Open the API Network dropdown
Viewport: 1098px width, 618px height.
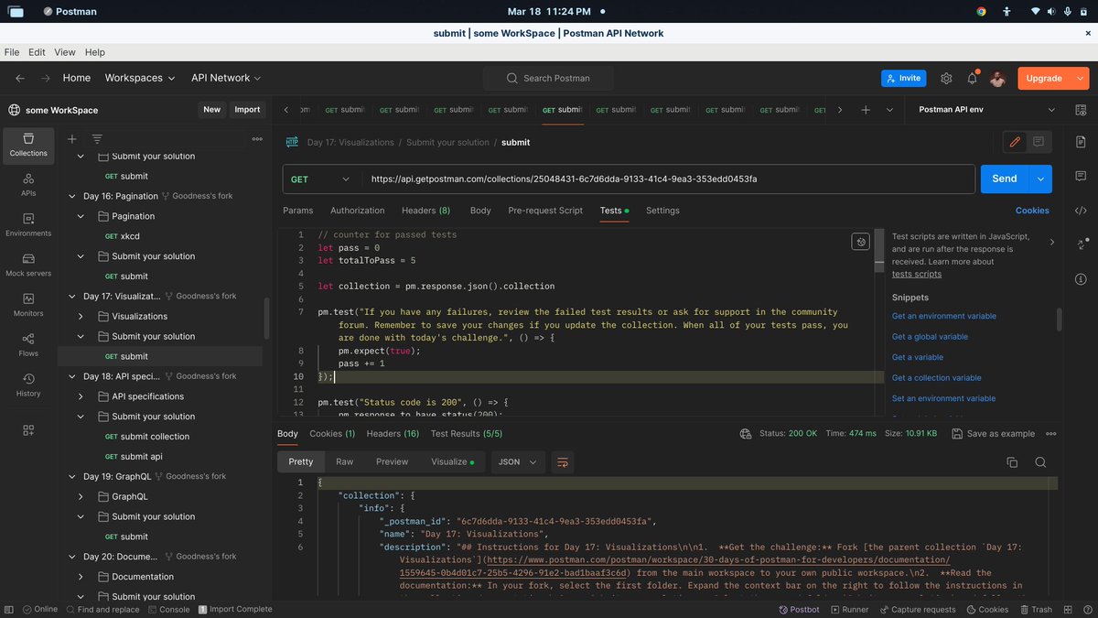226,79
